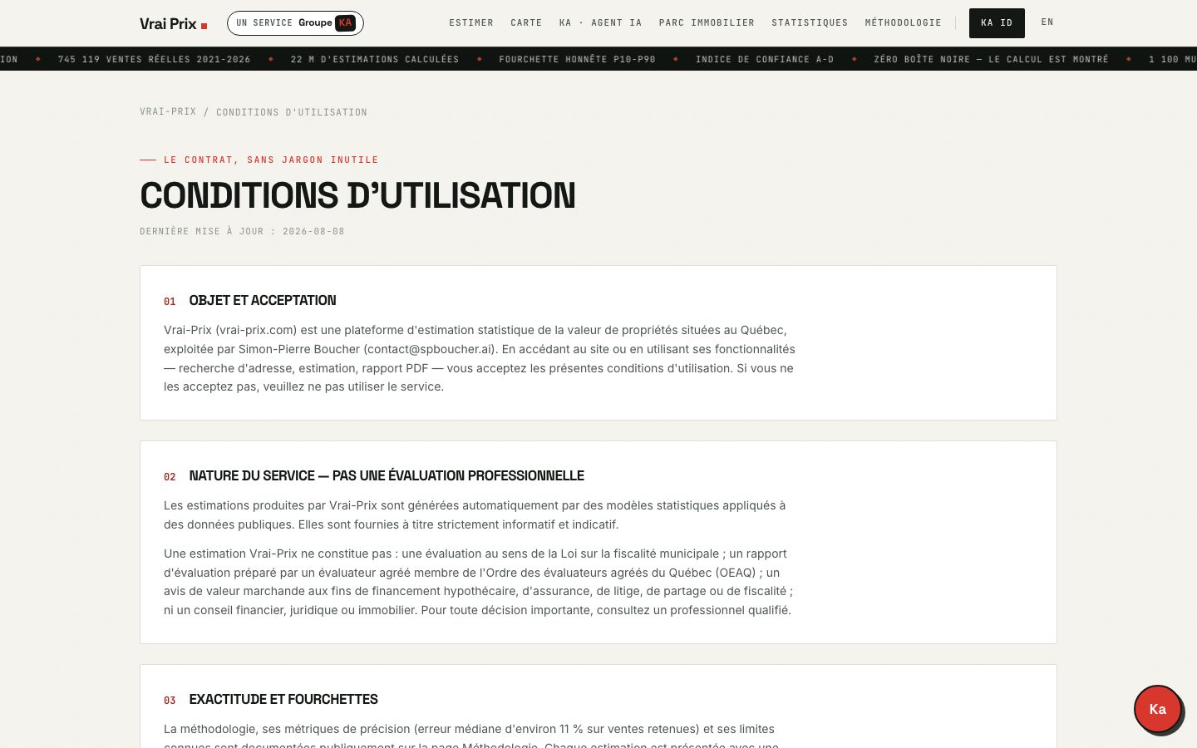Follow the Vrai-Prix breadcrumb link
The height and width of the screenshot is (748, 1197).
168,111
